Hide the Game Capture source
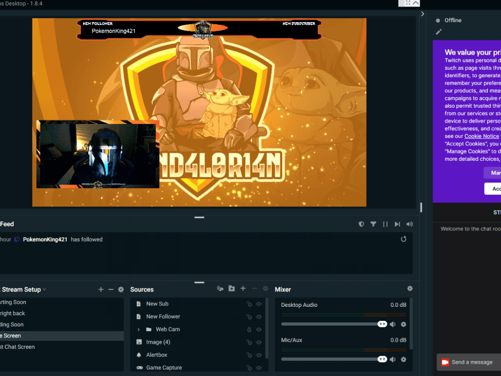 click(259, 368)
